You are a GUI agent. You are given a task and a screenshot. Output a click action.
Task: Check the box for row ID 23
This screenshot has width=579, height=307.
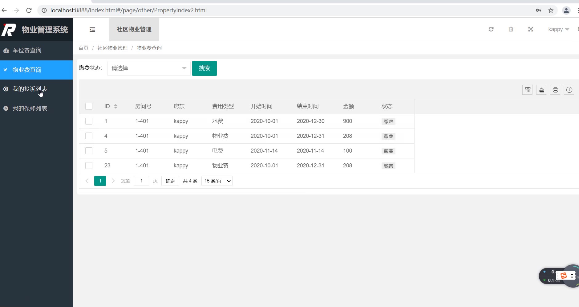click(x=89, y=166)
